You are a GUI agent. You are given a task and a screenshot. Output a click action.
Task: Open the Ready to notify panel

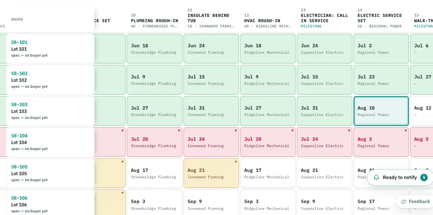click(x=400, y=178)
